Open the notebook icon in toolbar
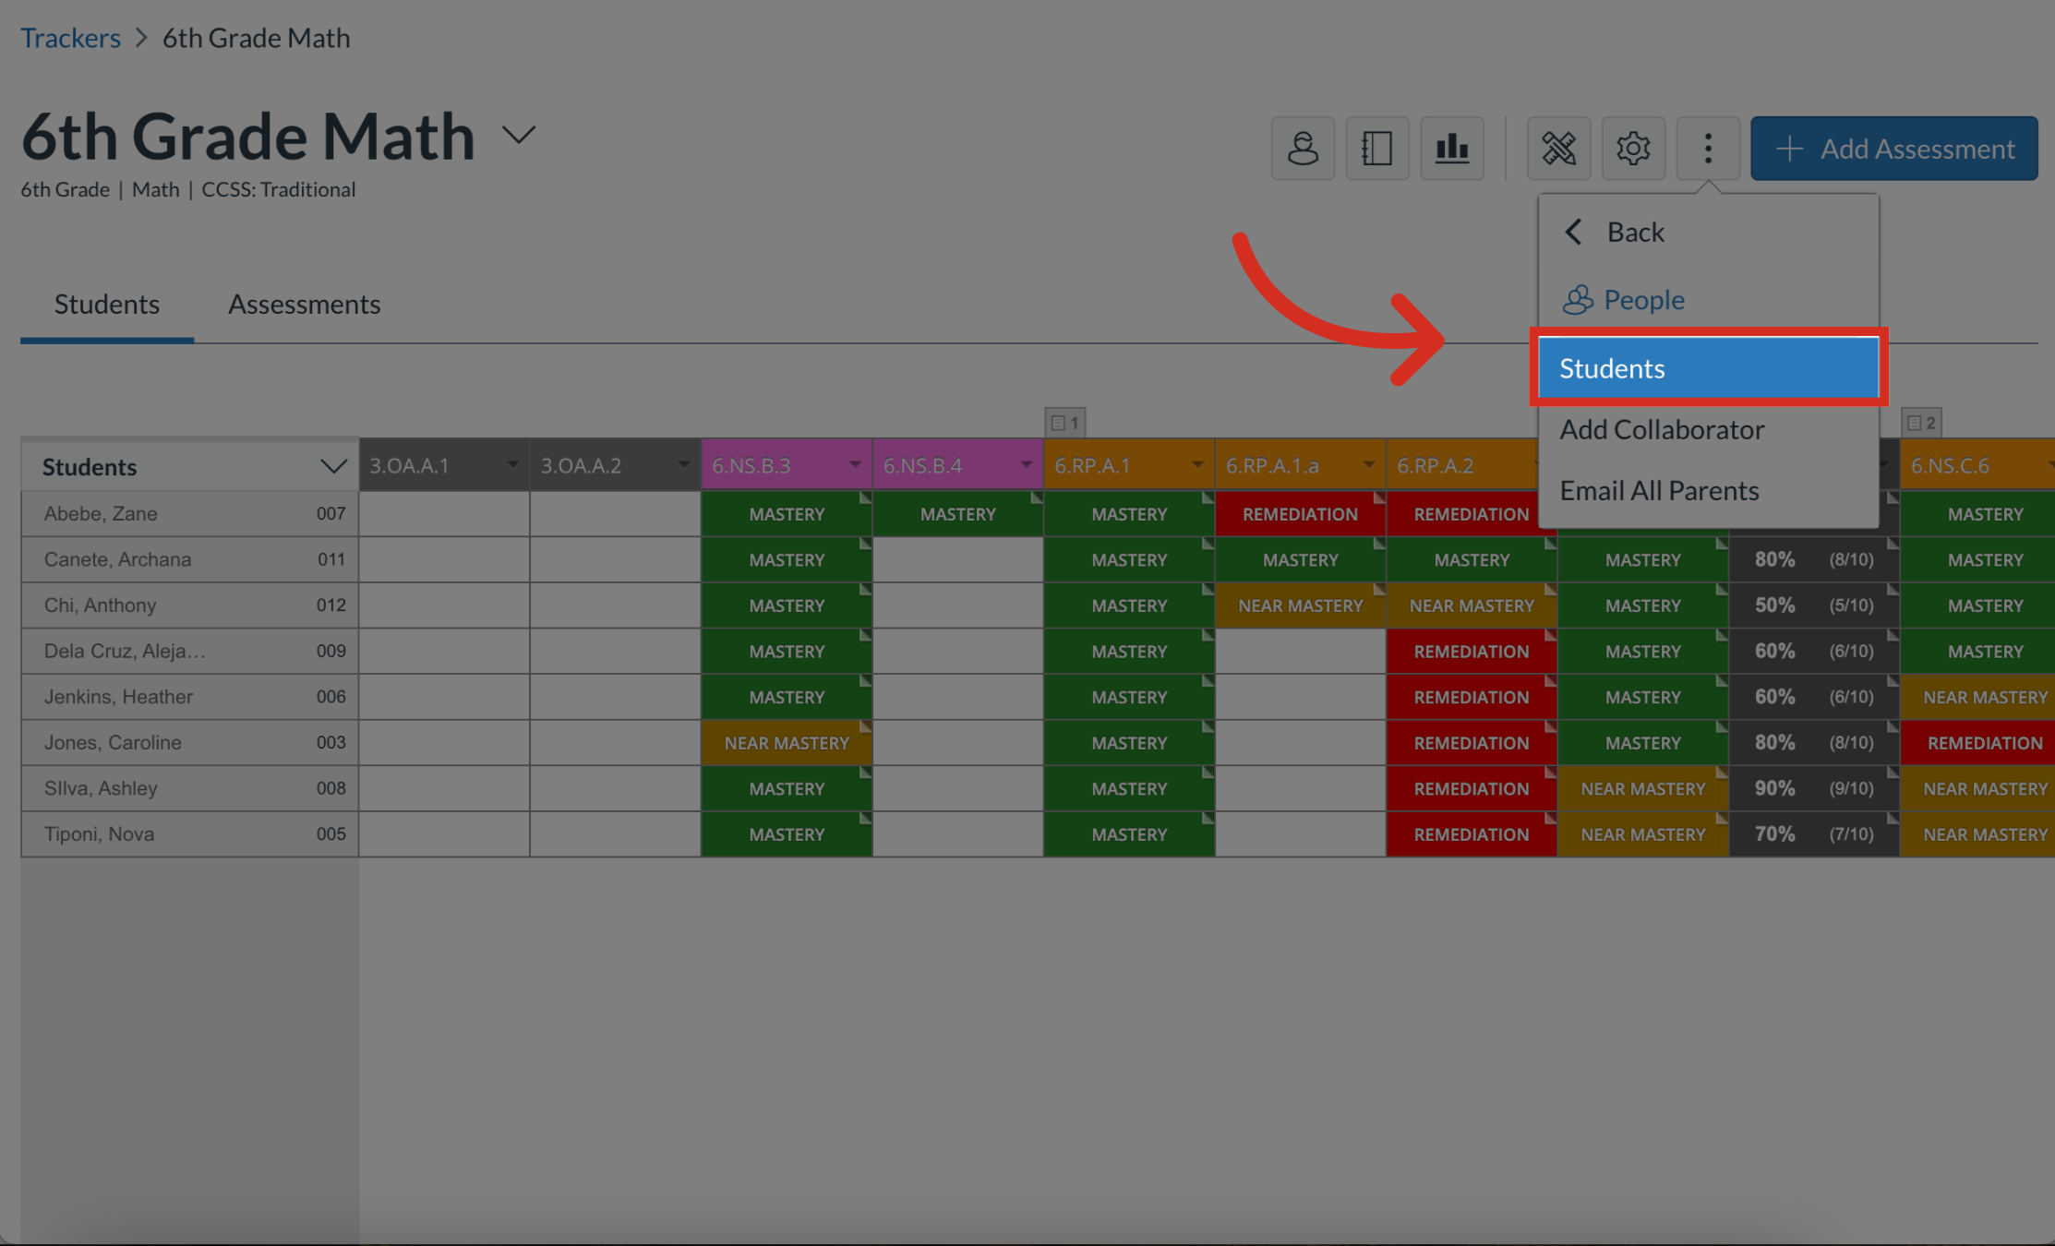 coord(1376,148)
